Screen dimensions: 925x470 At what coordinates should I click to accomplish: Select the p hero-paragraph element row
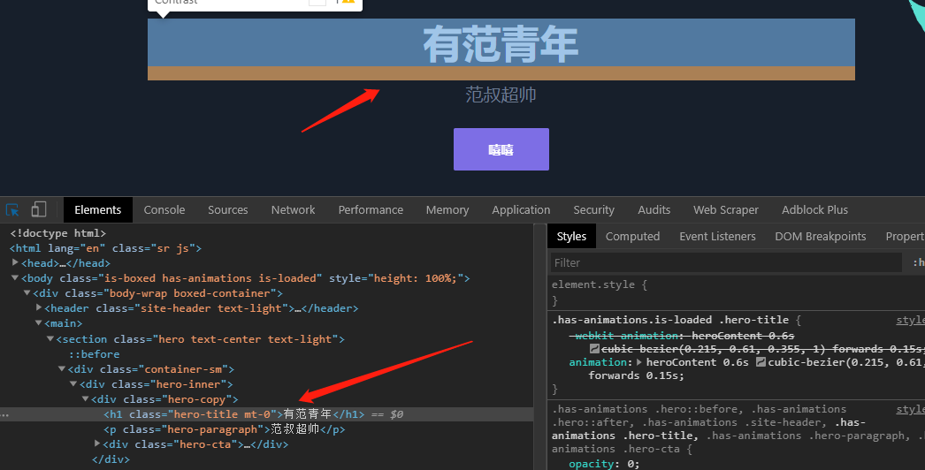(267, 429)
